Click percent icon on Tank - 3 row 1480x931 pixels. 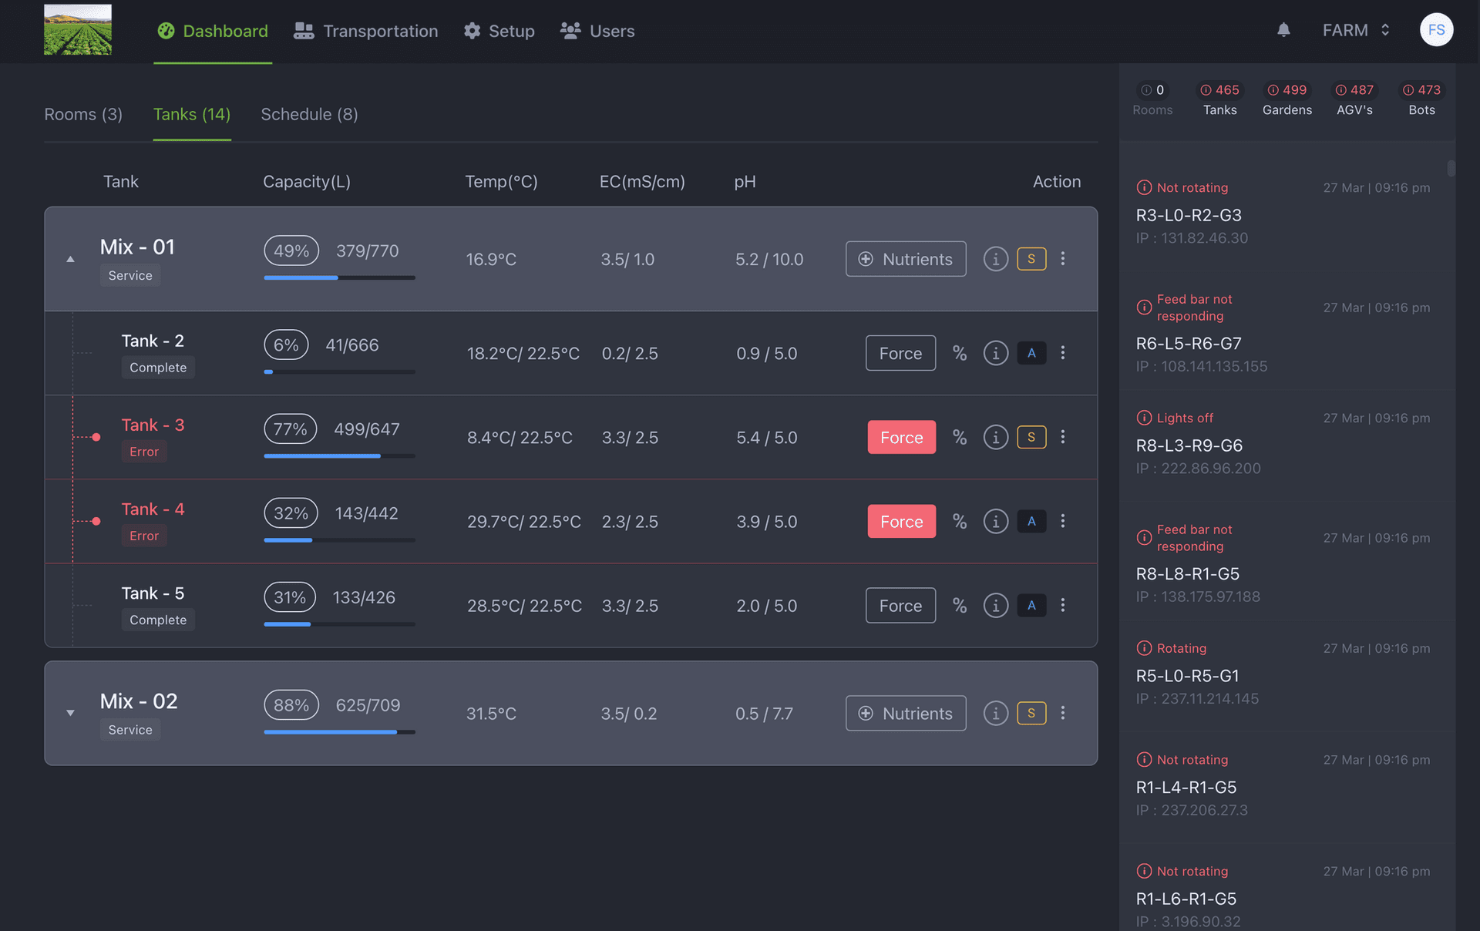[x=959, y=437]
